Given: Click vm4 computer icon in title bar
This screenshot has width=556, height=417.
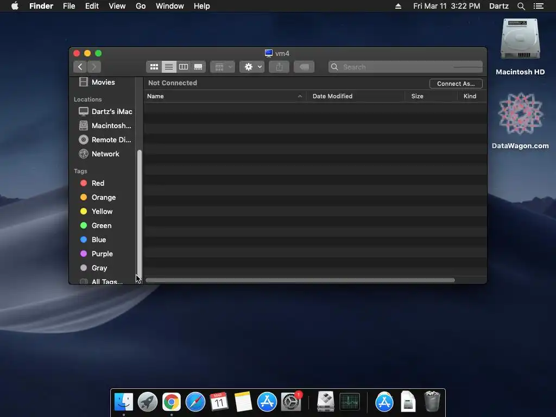Looking at the screenshot, I should 269,53.
